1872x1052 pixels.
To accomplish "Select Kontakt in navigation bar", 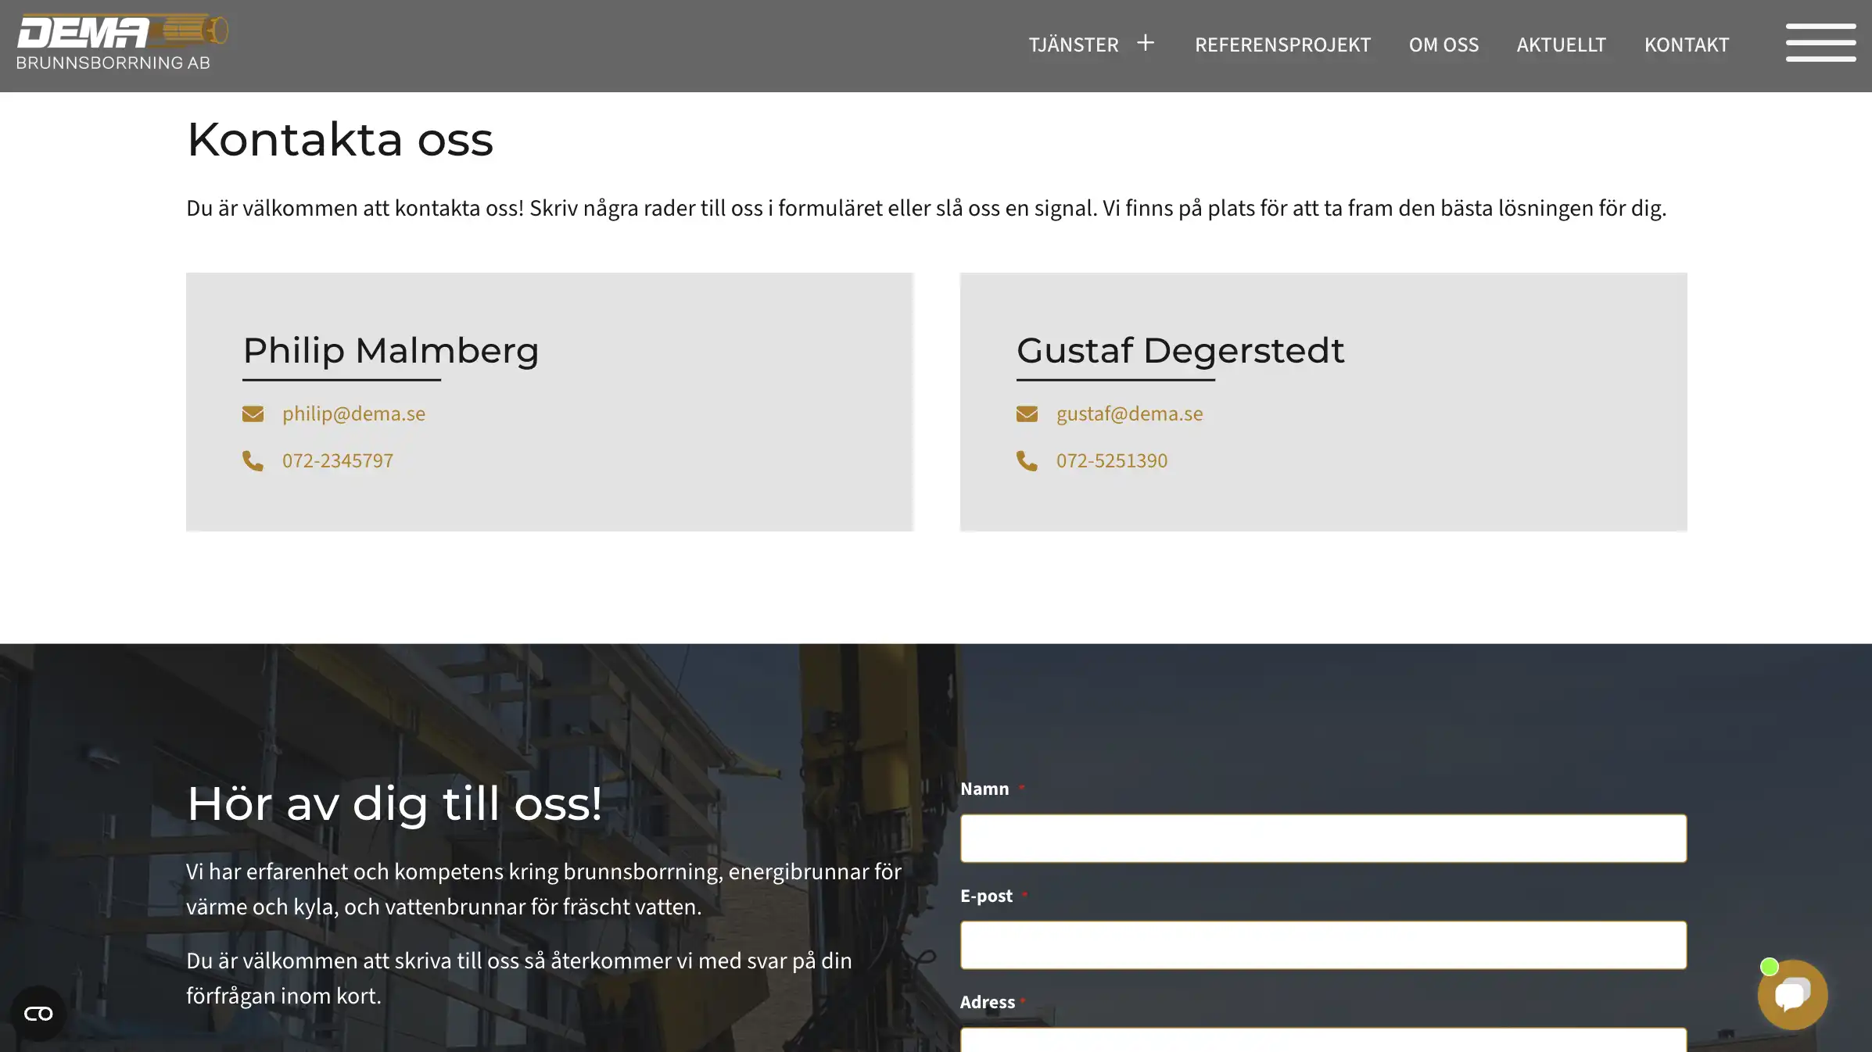I will (x=1686, y=45).
